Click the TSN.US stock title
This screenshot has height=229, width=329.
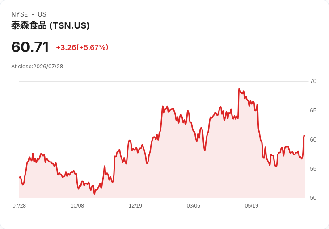pos(50,25)
